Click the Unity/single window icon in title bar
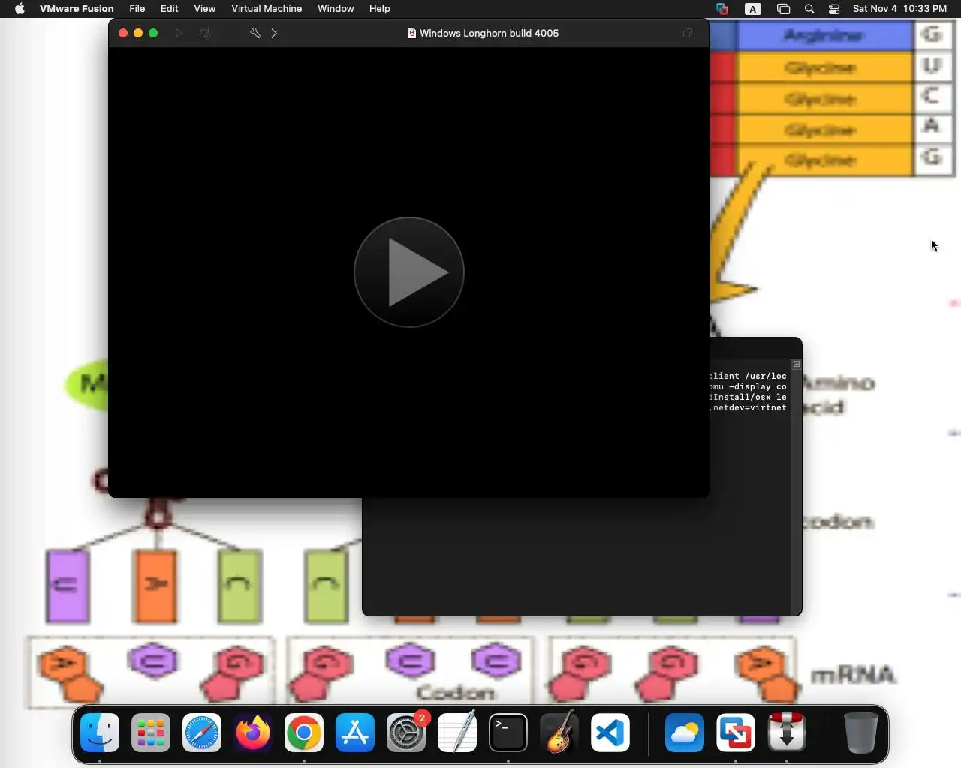Viewport: 961px width, 768px height. 687,33
